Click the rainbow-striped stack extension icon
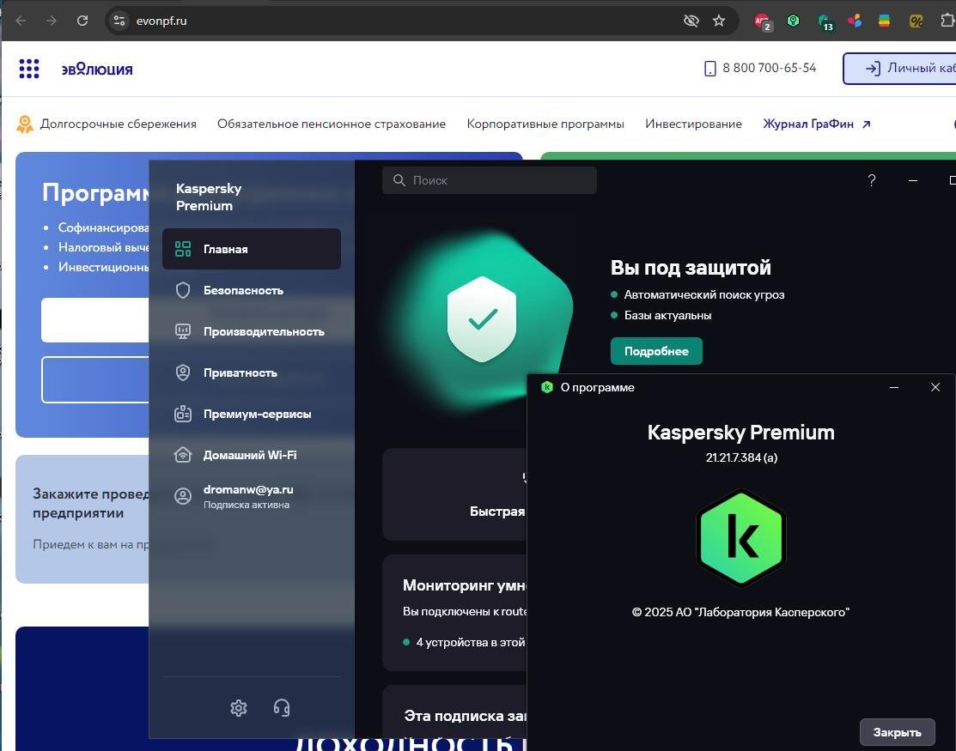 coord(884,21)
